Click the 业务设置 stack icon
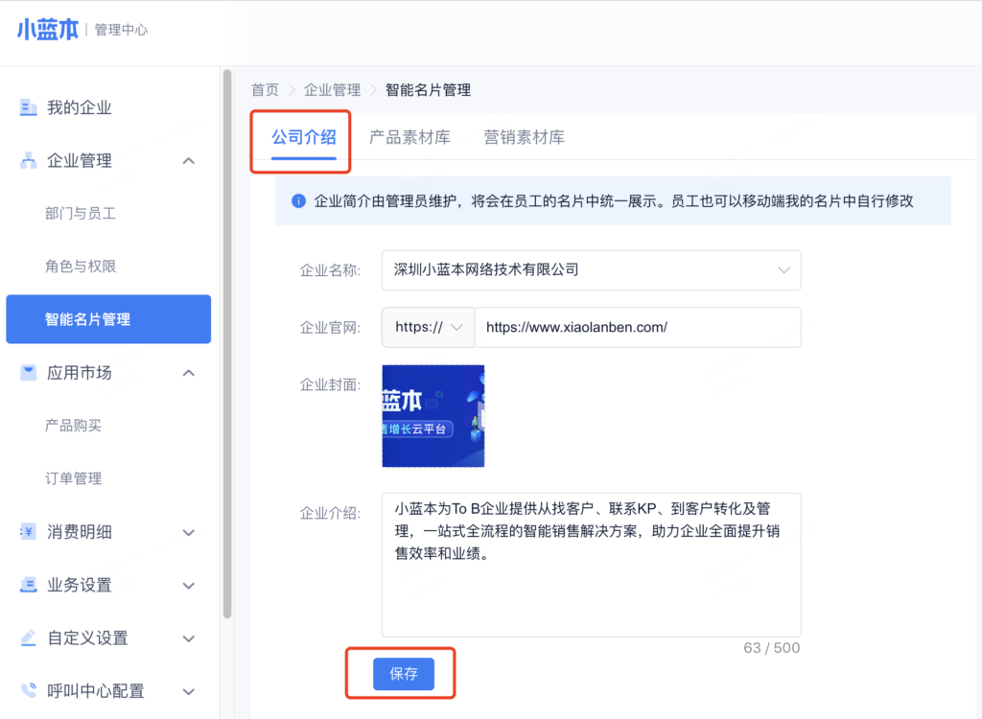This screenshot has height=719, width=982. point(28,585)
